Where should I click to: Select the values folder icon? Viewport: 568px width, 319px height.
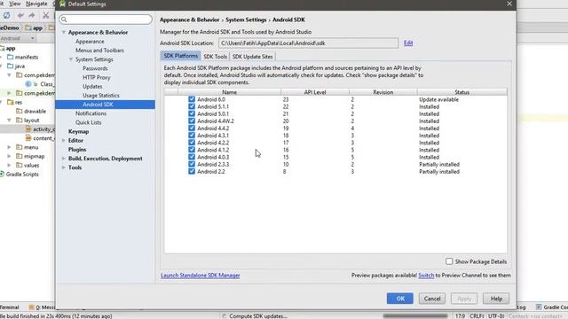(20, 166)
